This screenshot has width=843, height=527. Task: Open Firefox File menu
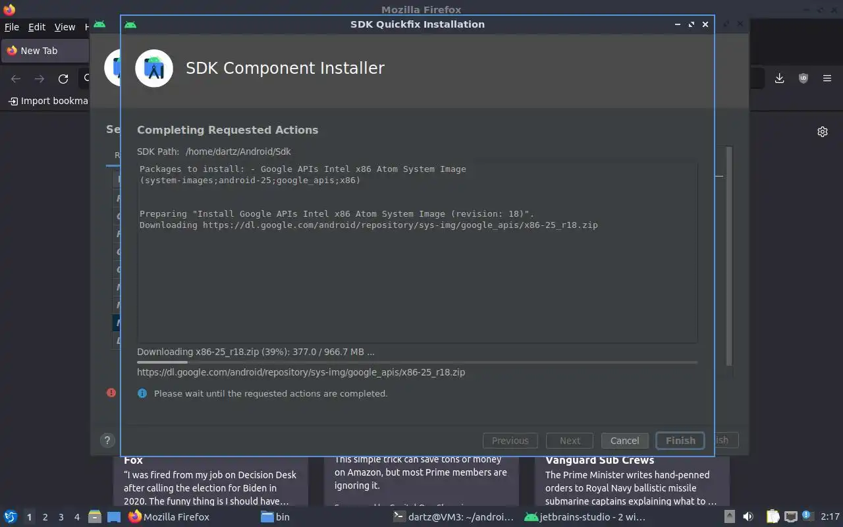pos(12,27)
